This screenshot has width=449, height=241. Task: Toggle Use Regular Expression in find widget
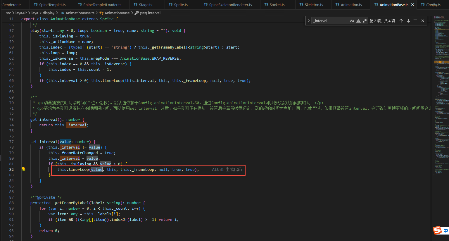pyautogui.click(x=365, y=21)
